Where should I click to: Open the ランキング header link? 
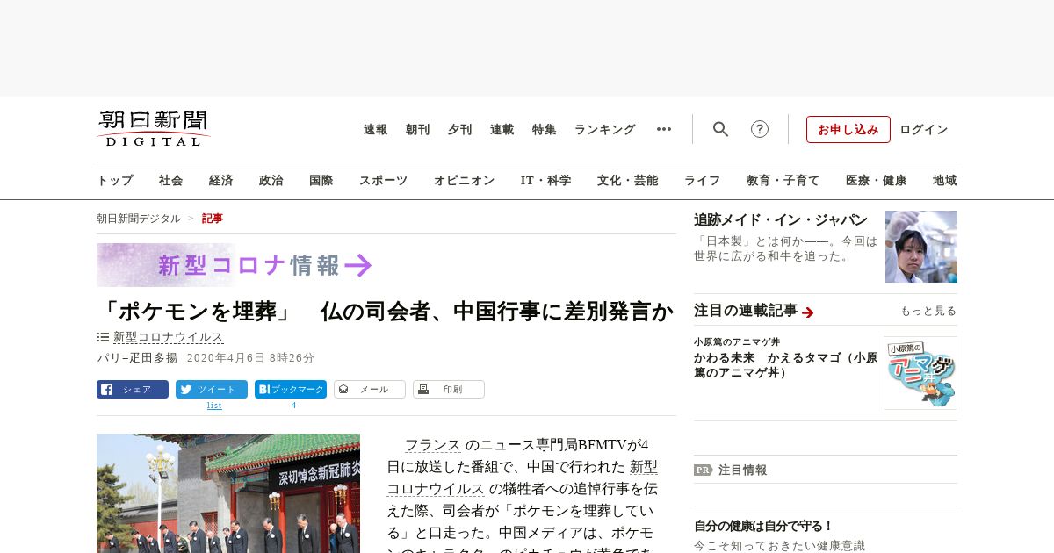click(605, 129)
